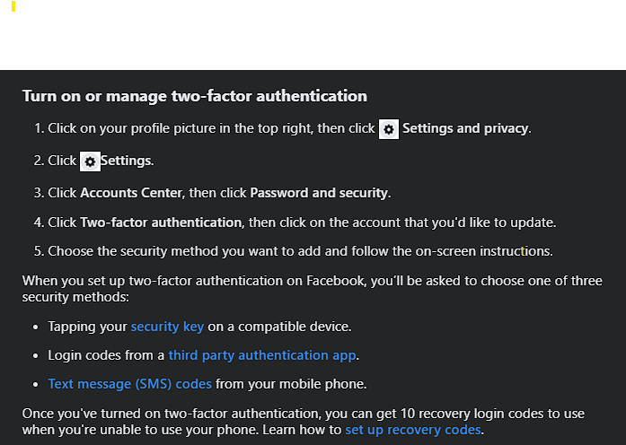Click the gear icon in step 2
The width and height of the screenshot is (626, 445).
pyautogui.click(x=90, y=161)
